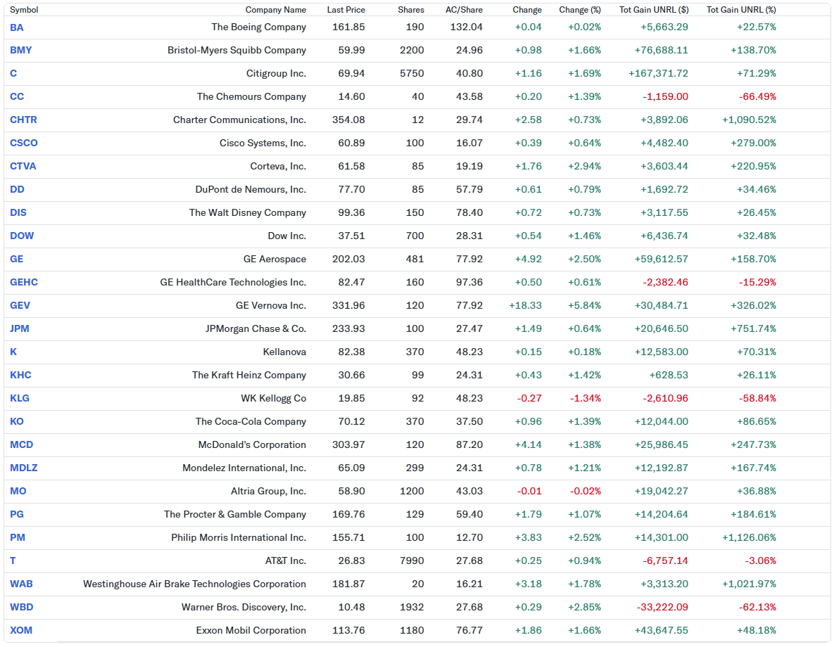Select the AT&T Inc. company name cell
Screen dimensions: 834x647
point(286,561)
